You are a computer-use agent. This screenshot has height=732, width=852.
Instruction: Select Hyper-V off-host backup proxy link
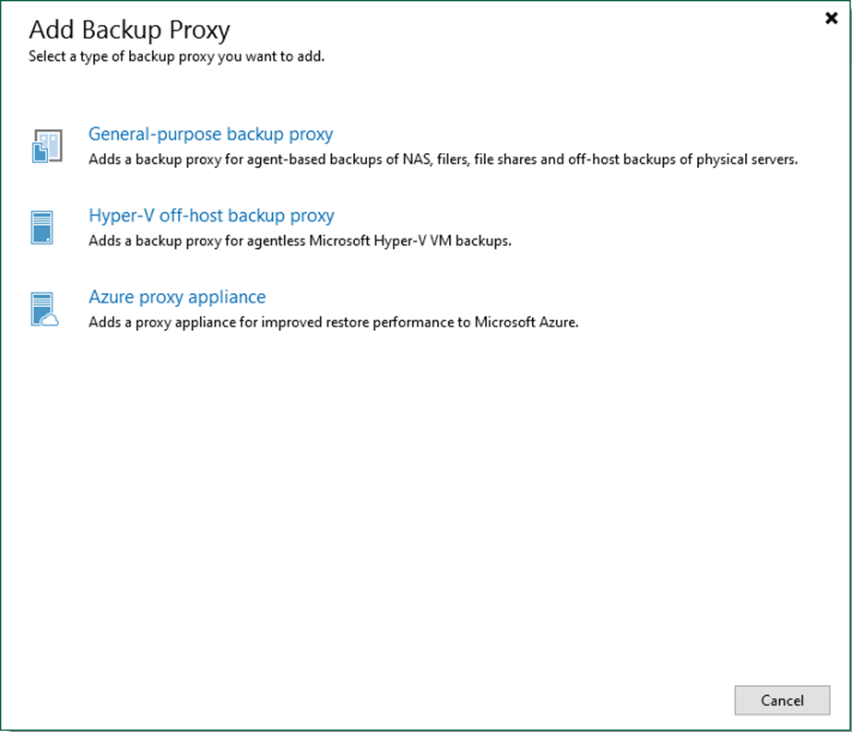(x=211, y=216)
